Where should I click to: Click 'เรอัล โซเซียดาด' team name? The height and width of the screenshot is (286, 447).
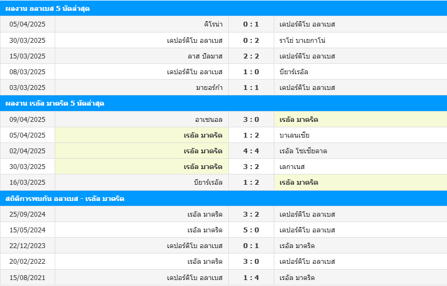click(x=303, y=151)
